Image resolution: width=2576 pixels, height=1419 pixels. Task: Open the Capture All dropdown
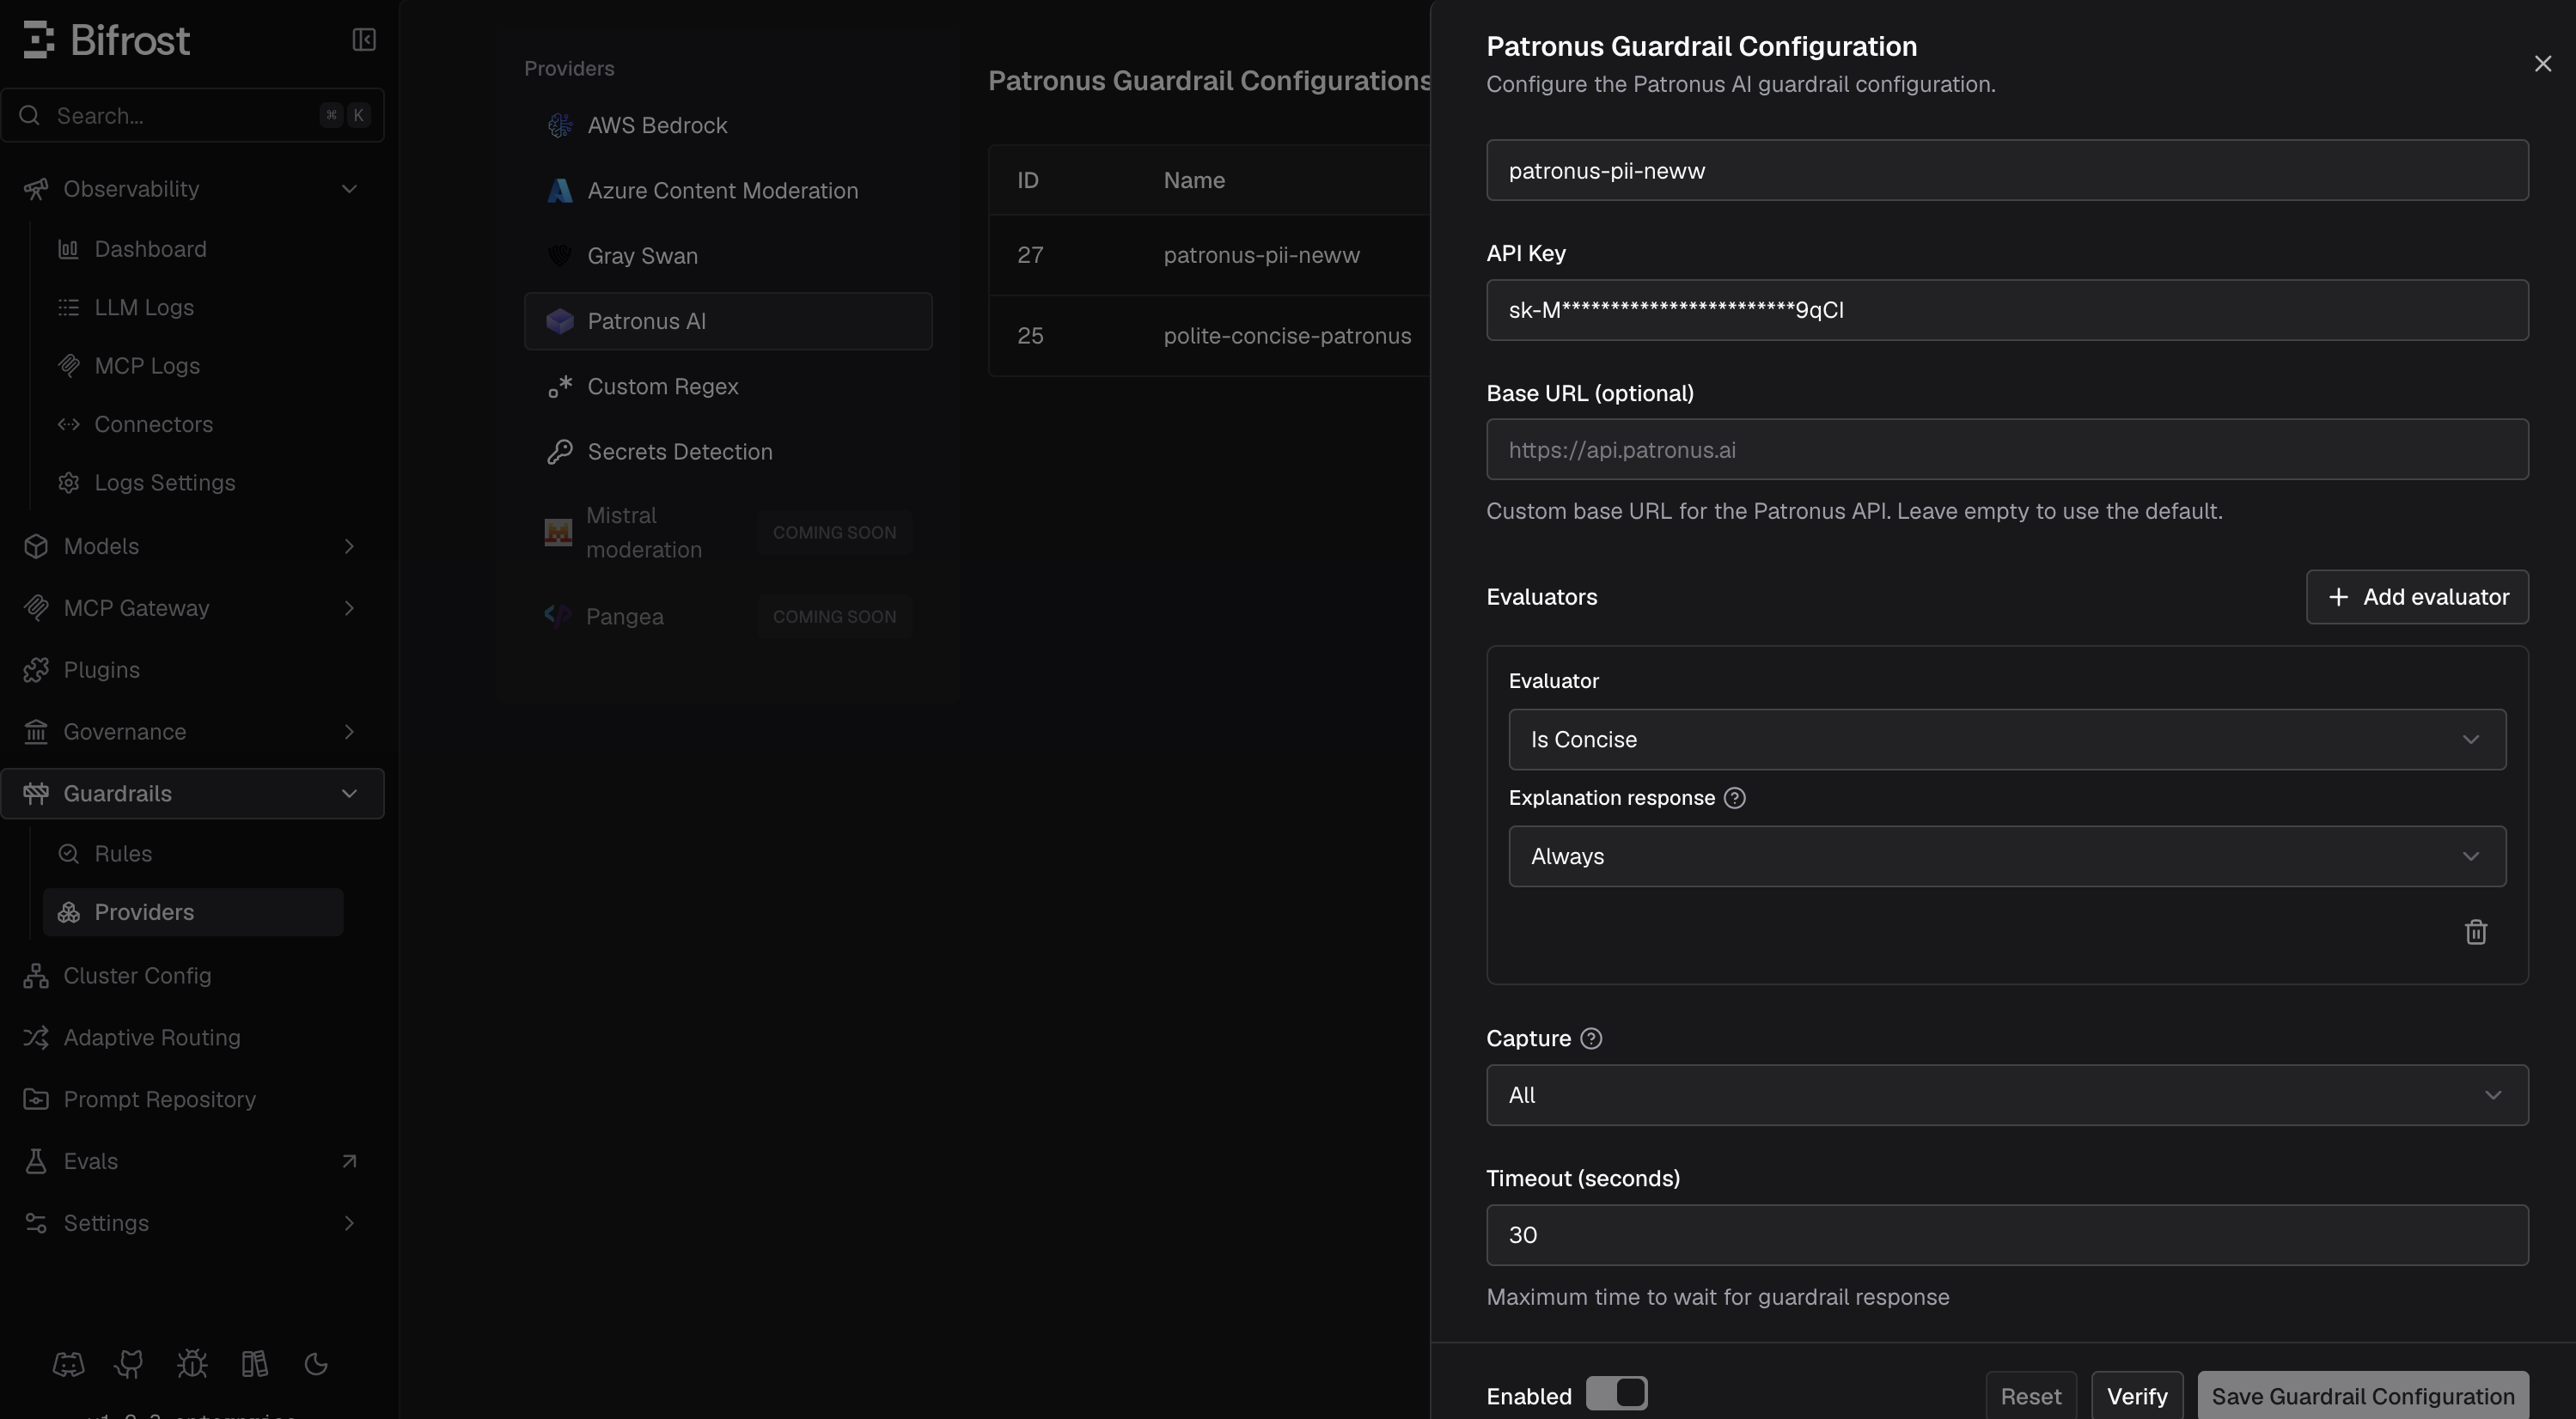[x=2007, y=1095]
